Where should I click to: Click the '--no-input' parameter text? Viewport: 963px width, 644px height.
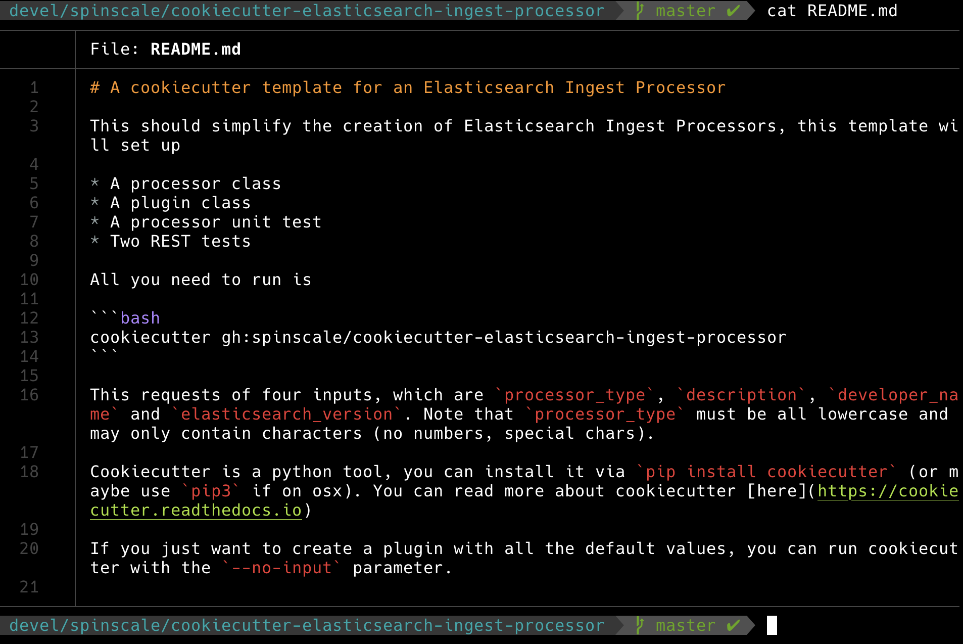pos(281,568)
